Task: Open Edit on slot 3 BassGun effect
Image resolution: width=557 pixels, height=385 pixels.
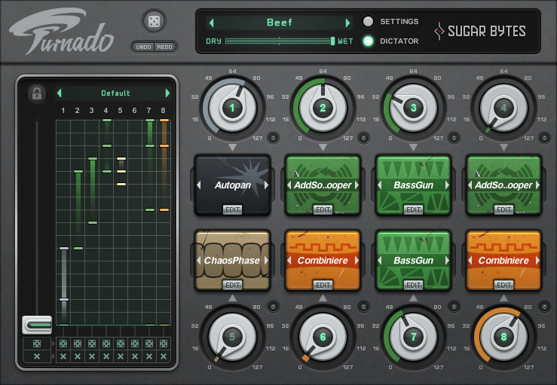Action: (x=414, y=210)
